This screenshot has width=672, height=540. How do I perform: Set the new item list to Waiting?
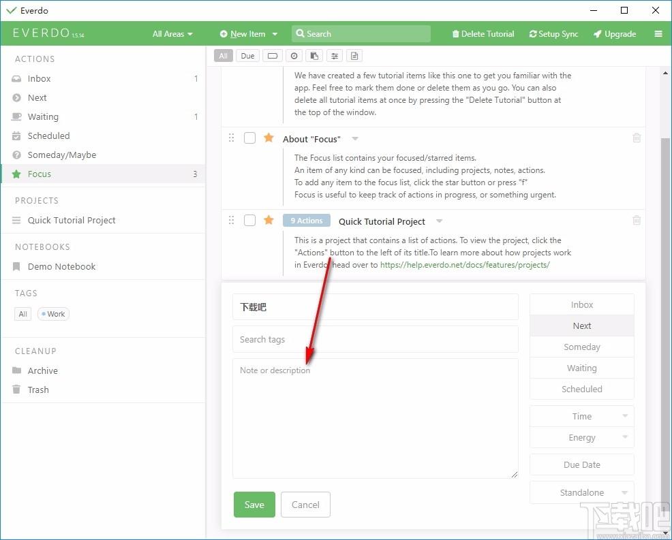point(581,368)
